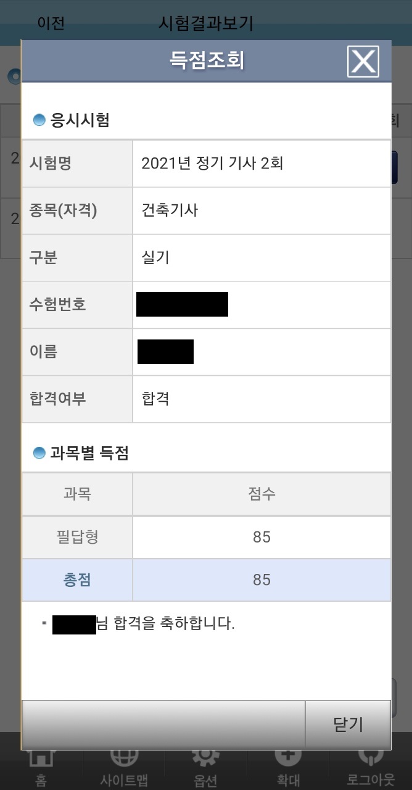Click the 과목 column header

[77, 494]
